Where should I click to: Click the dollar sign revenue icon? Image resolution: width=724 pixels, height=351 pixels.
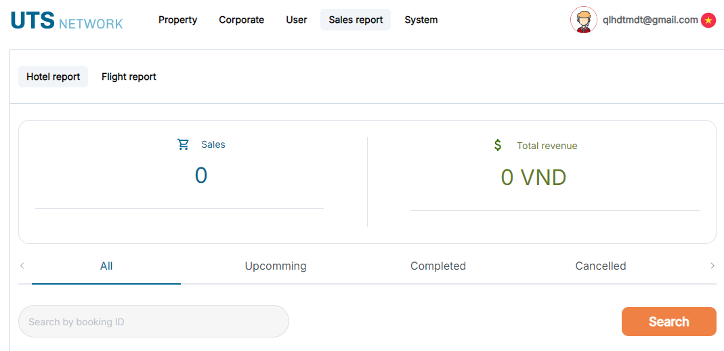(497, 145)
